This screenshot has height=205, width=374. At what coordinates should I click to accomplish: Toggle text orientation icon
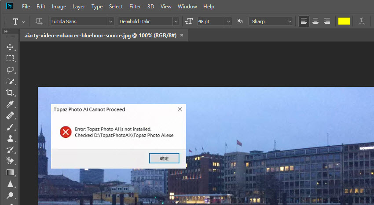click(39, 22)
